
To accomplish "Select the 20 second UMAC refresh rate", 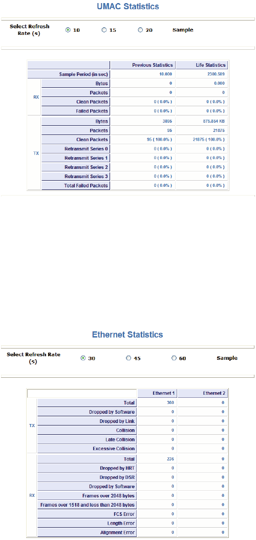I will point(140,30).
